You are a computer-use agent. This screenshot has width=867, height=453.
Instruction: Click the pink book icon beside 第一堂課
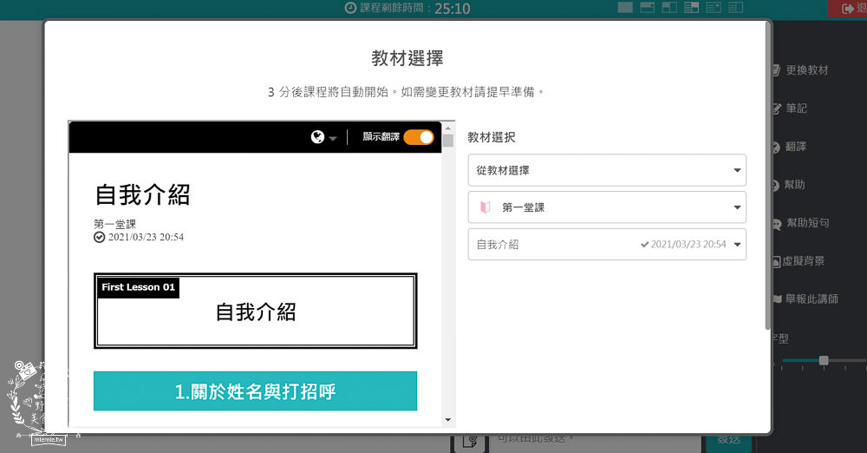(485, 207)
